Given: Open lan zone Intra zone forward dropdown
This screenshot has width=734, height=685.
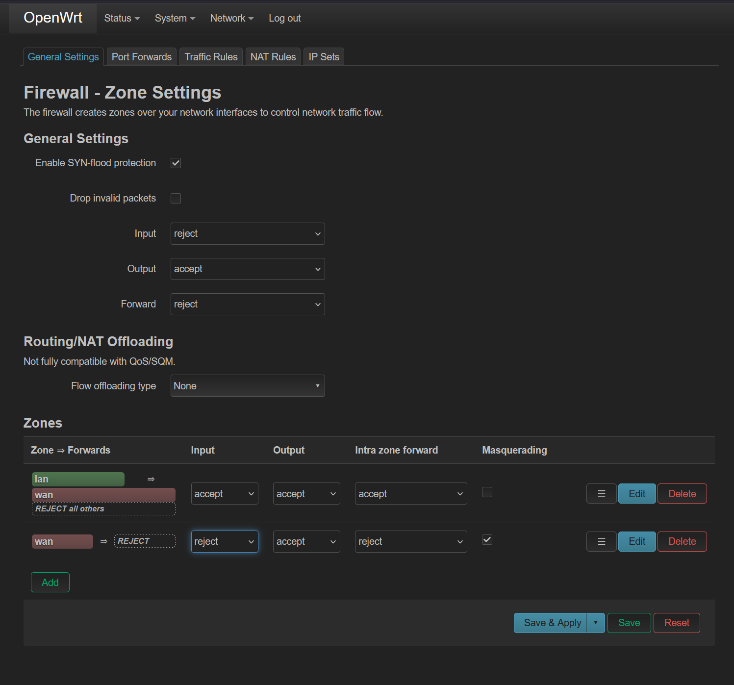Looking at the screenshot, I should tap(411, 494).
